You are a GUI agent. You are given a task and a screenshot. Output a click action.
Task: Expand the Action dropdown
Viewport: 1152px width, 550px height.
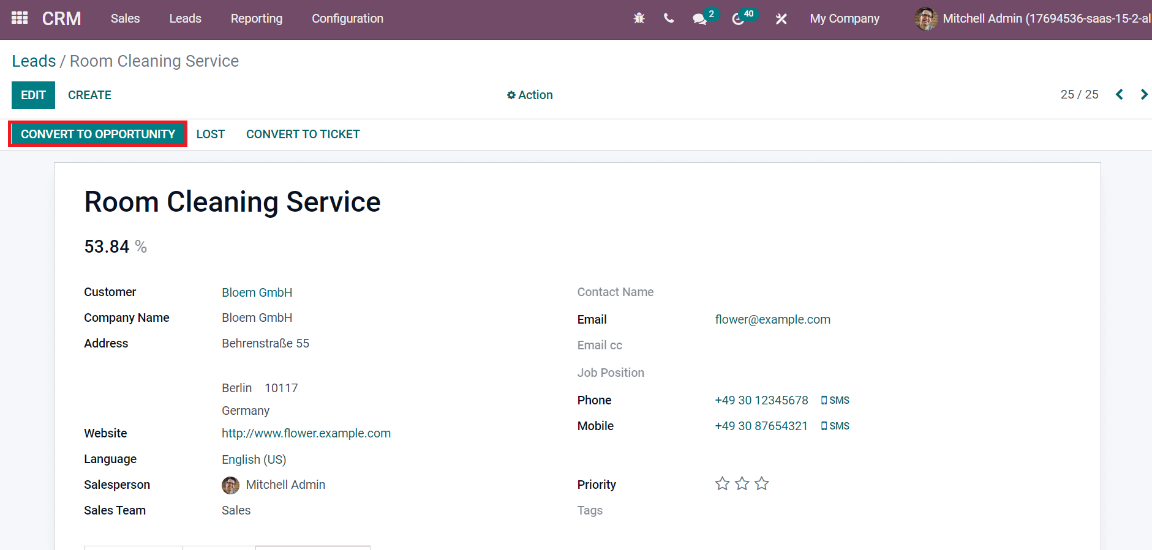tap(530, 95)
